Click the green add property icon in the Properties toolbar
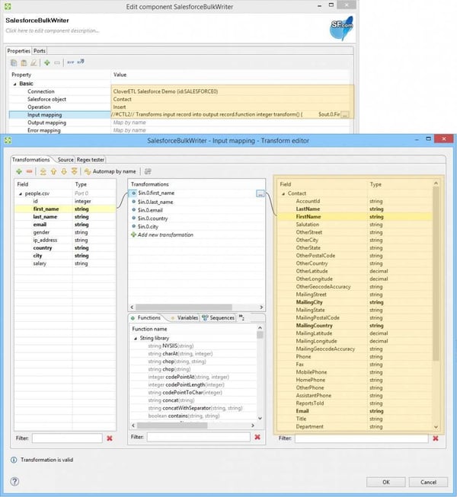The width and height of the screenshot is (457, 497). pos(47,62)
